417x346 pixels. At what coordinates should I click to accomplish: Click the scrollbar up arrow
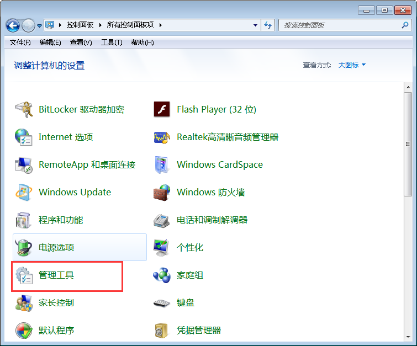[408, 87]
